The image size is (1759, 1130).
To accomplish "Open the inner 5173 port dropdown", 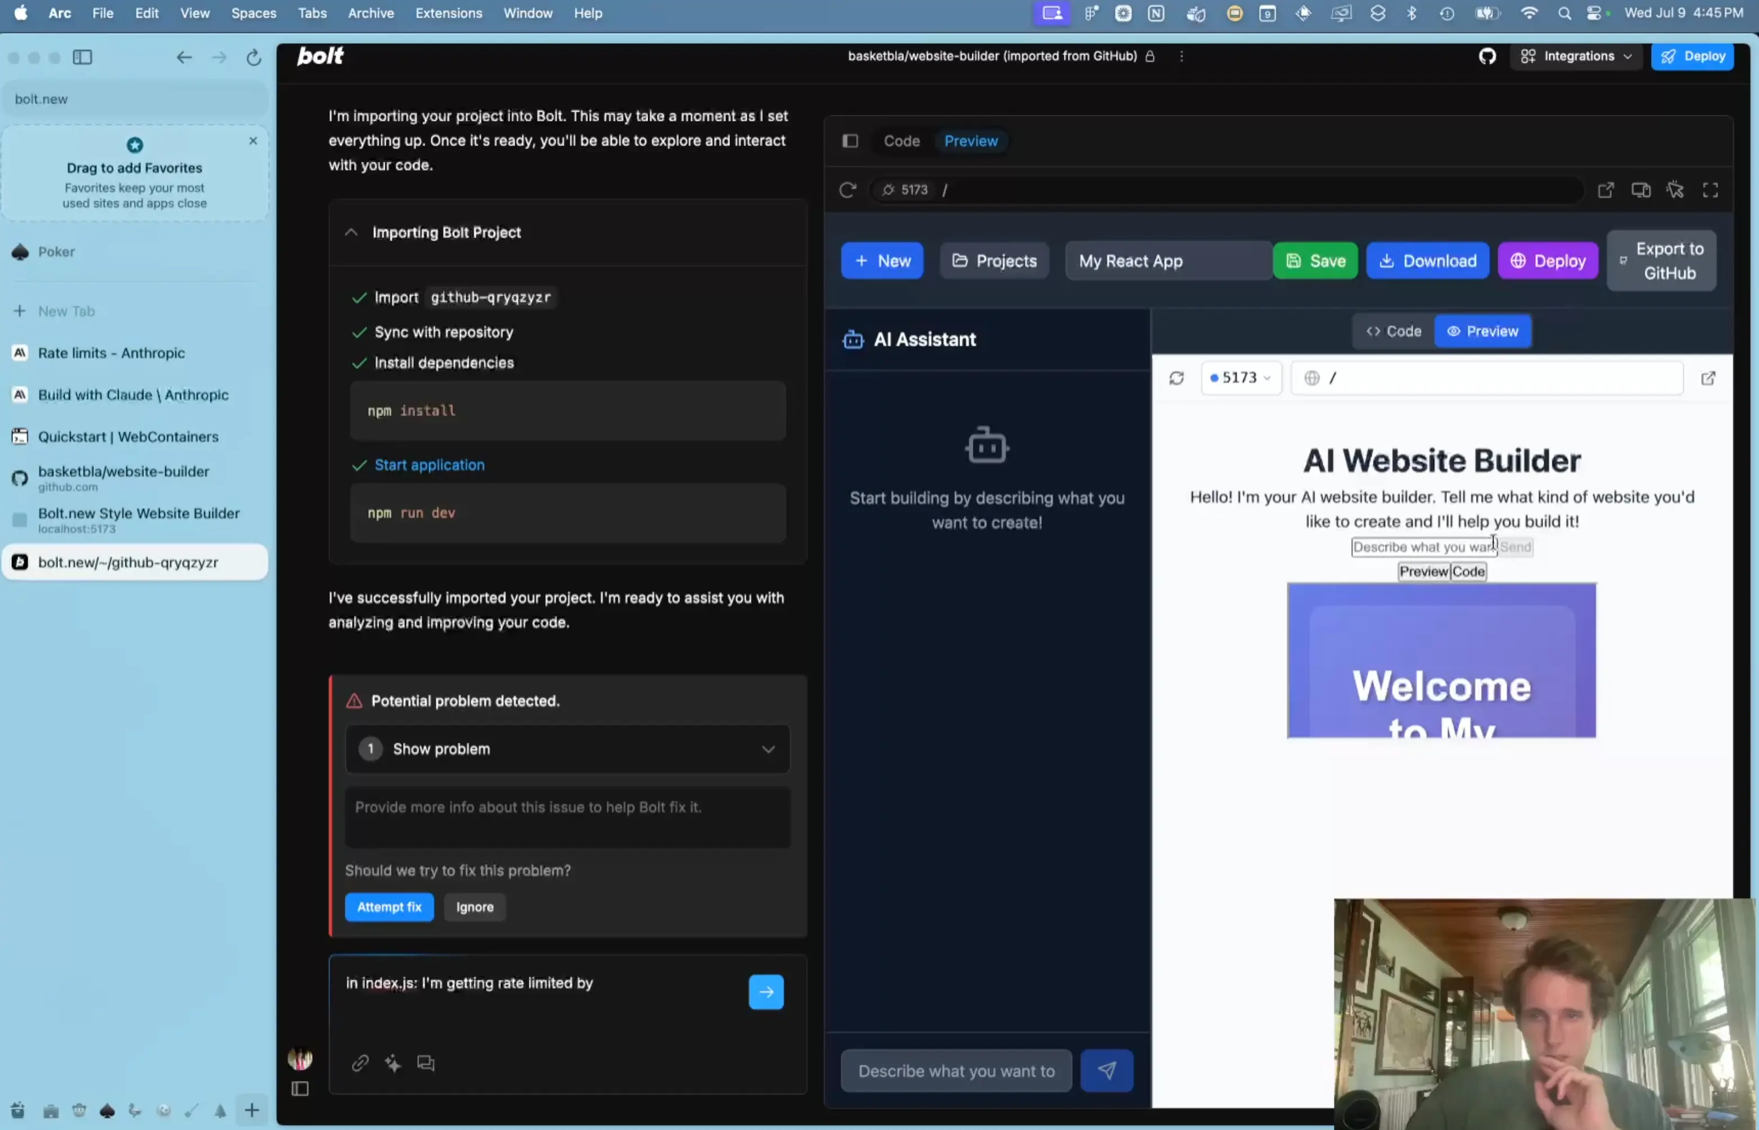I will (1240, 378).
